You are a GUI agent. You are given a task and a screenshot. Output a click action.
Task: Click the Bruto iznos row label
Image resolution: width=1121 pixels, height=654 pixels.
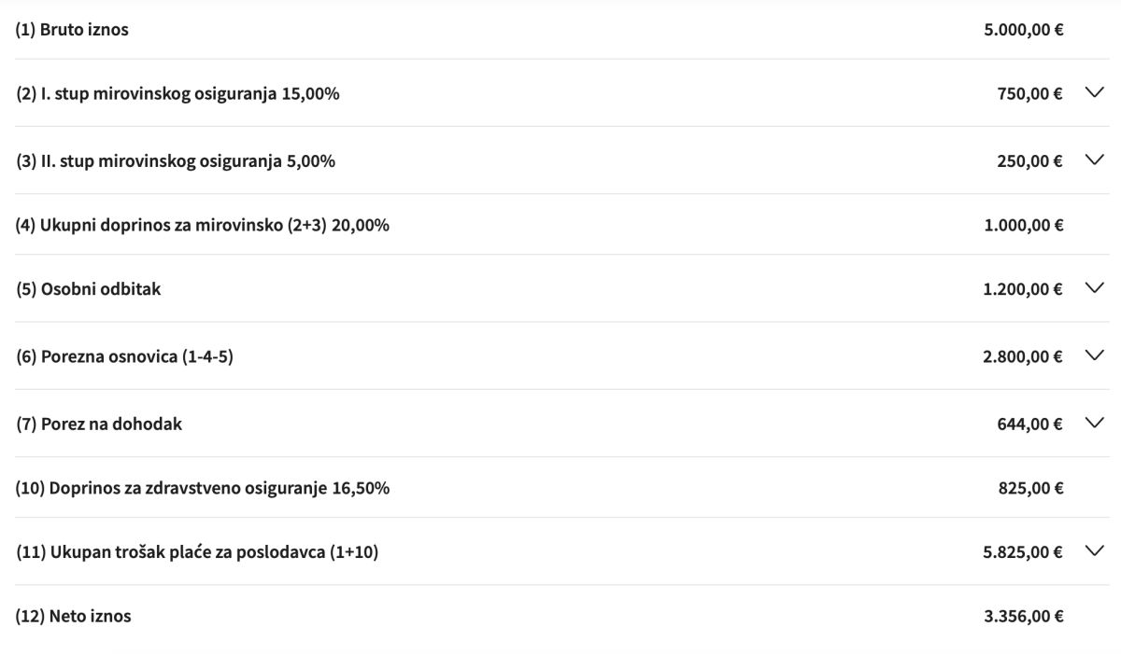pyautogui.click(x=72, y=30)
